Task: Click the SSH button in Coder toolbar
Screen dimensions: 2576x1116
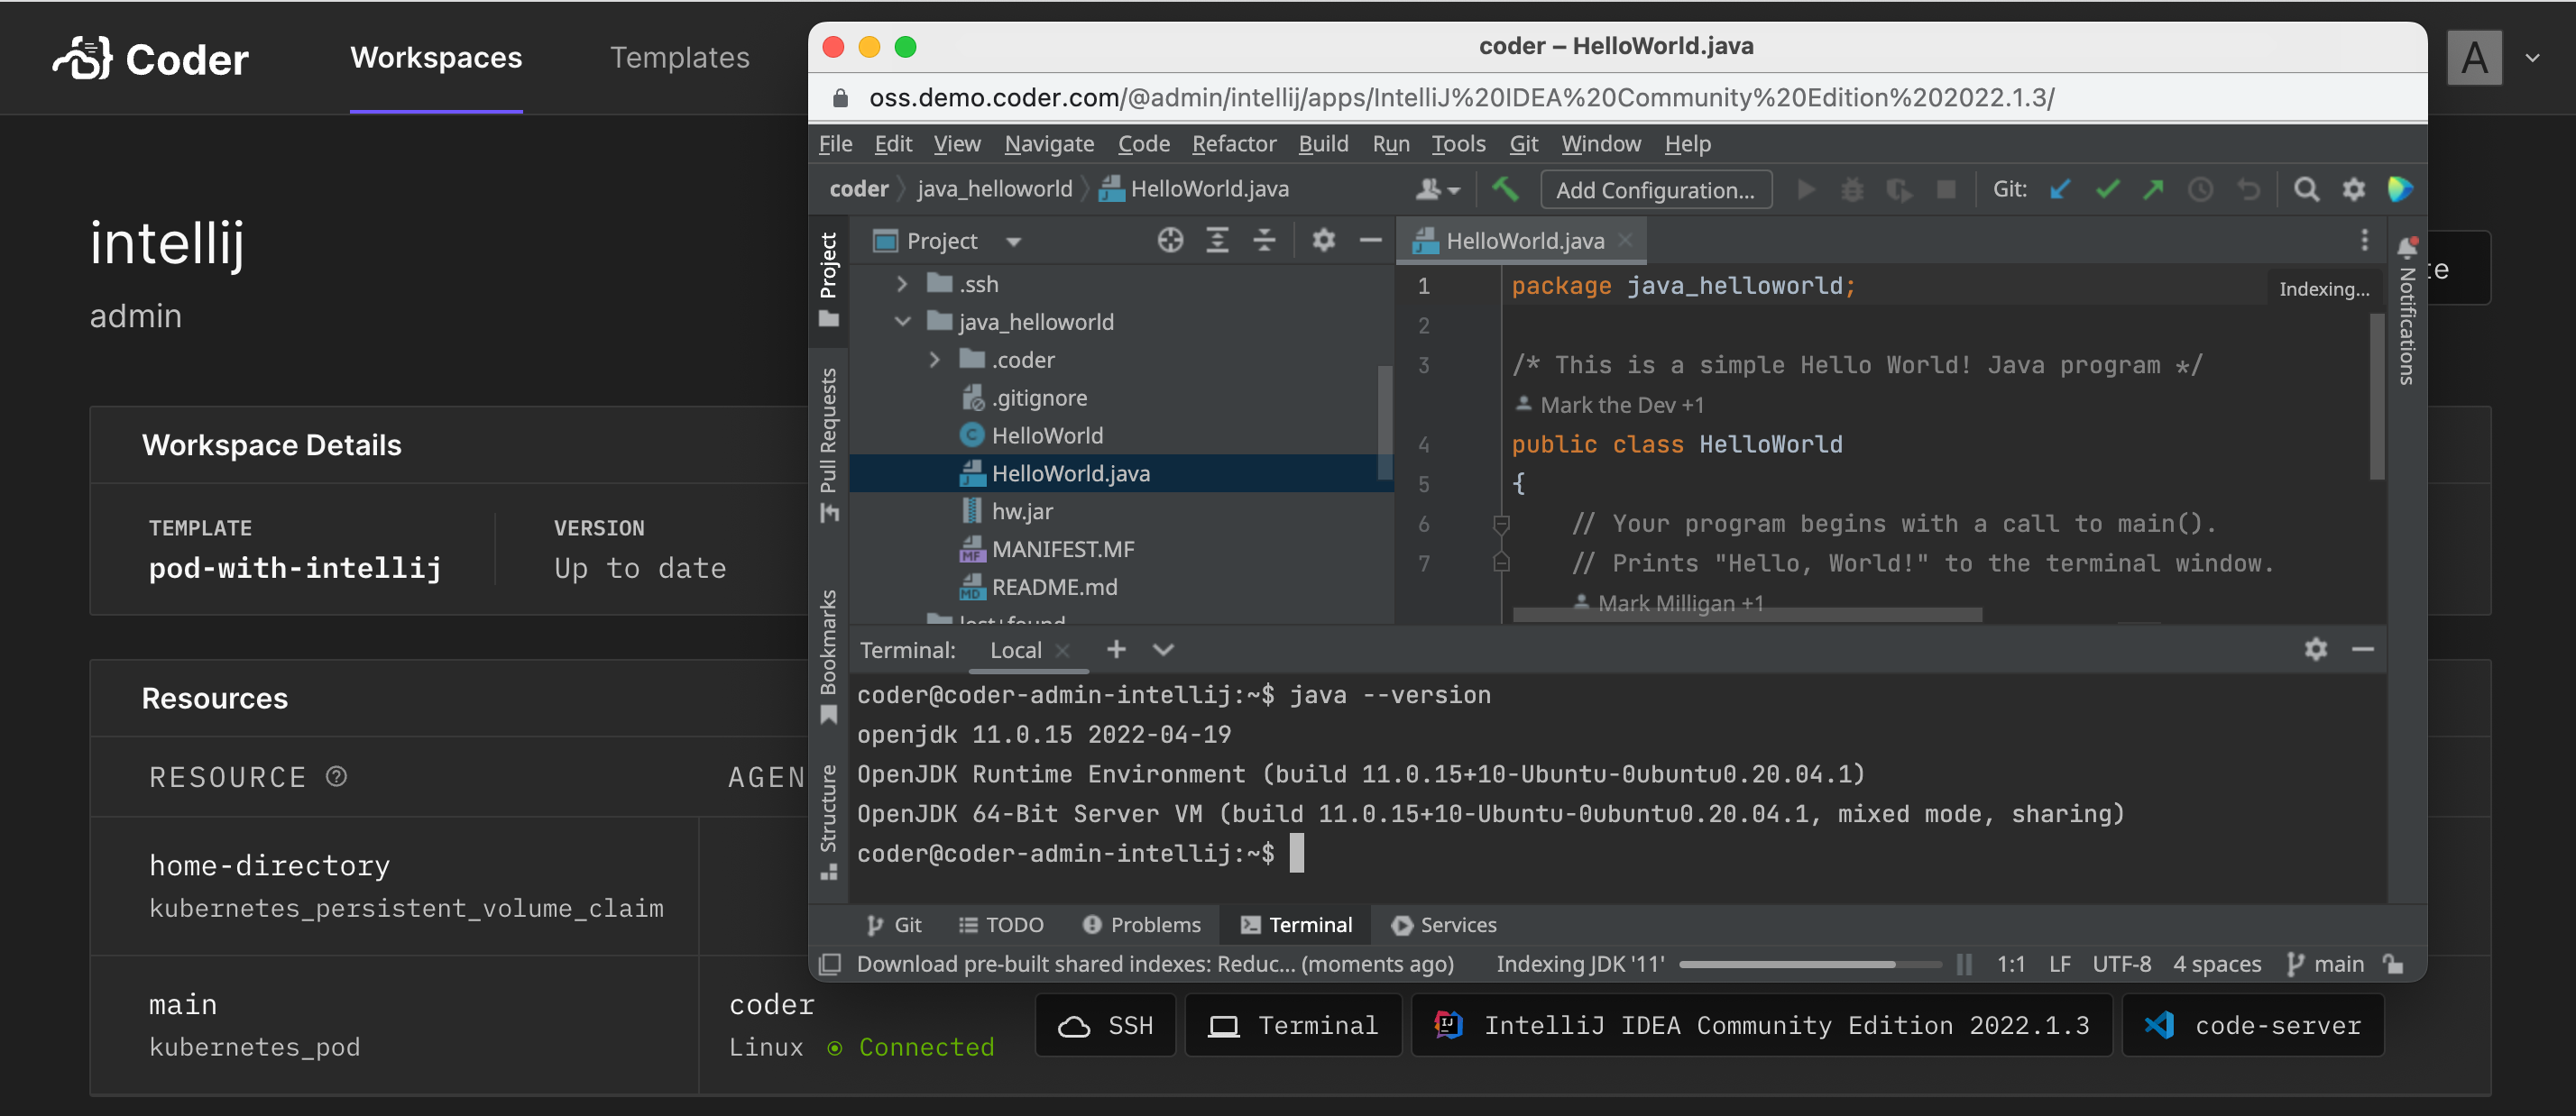Action: [x=1106, y=1026]
